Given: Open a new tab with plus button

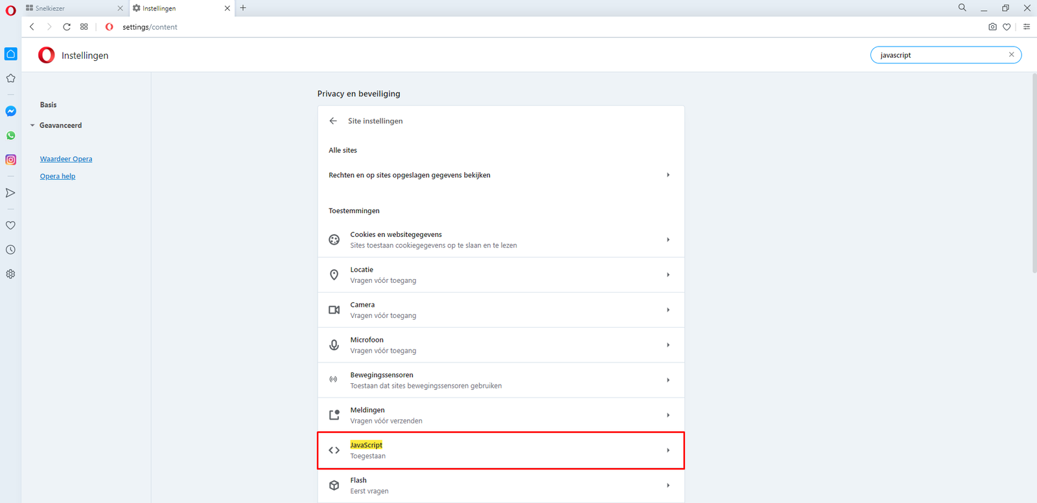Looking at the screenshot, I should pos(243,8).
